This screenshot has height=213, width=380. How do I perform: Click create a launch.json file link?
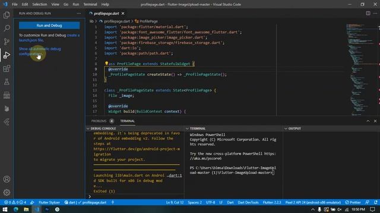click(x=49, y=38)
